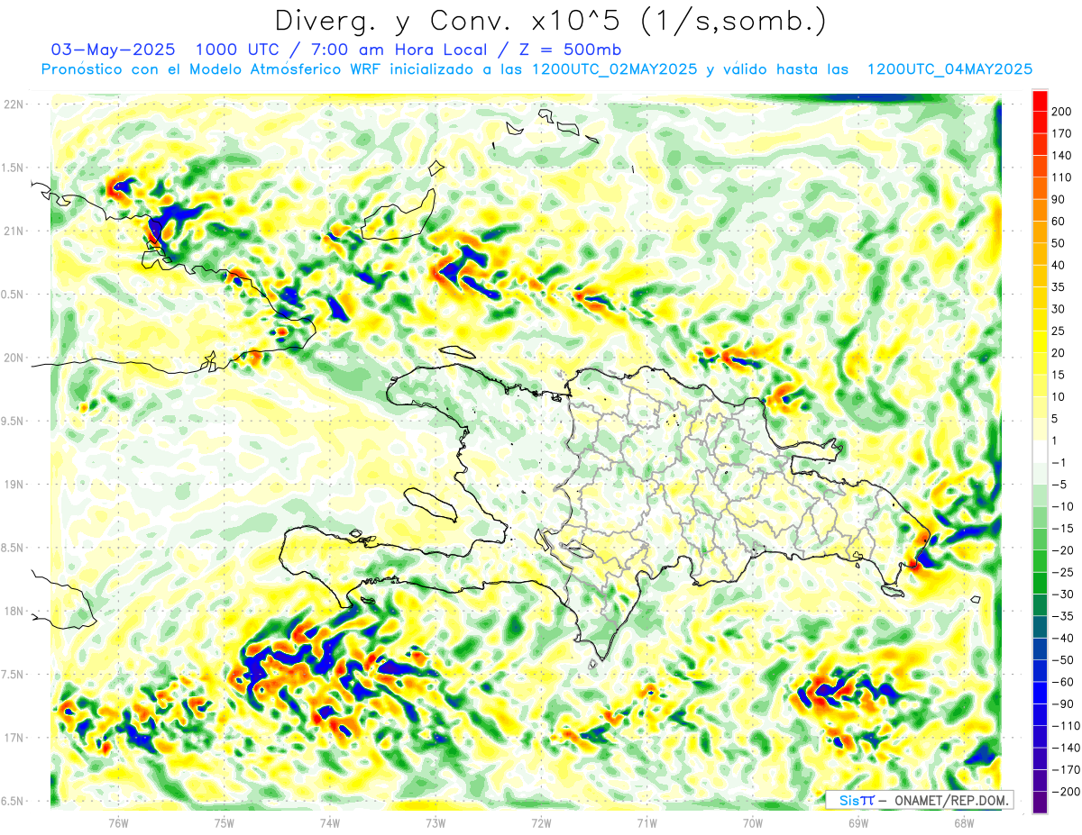This screenshot has height=835, width=1082.
Task: Click initialization time "1200UTC_02MAY2025"
Action: coord(614,68)
